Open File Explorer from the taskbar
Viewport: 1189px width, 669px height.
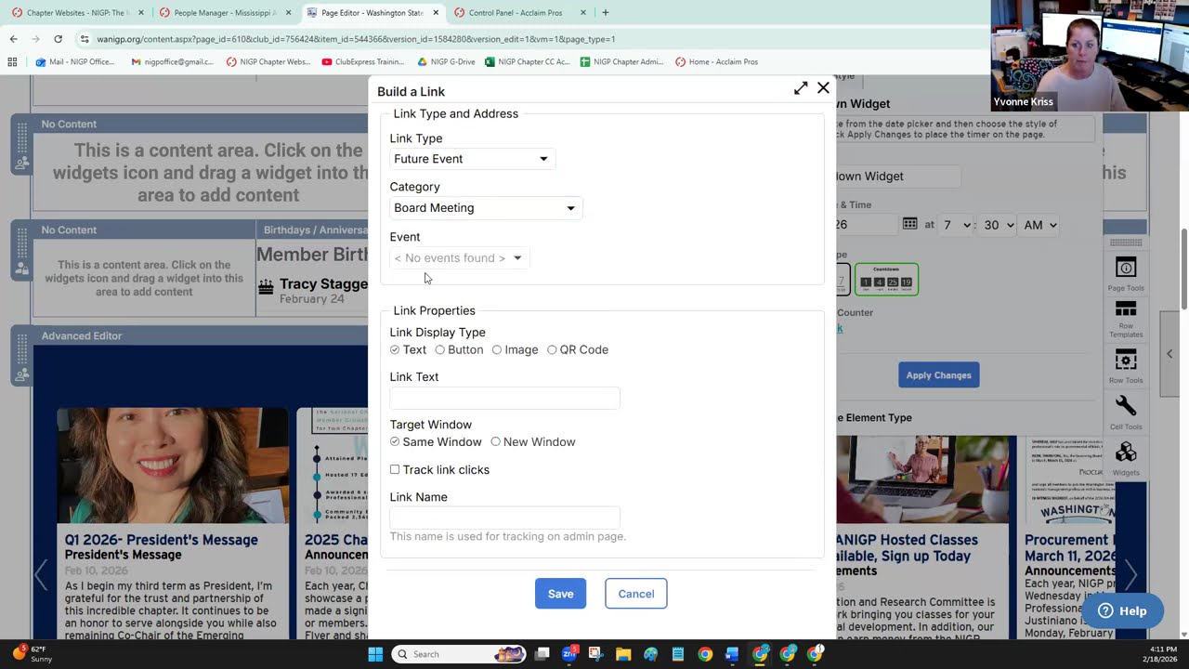click(x=623, y=654)
